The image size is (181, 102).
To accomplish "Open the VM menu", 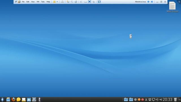I will [x=38, y=2].
